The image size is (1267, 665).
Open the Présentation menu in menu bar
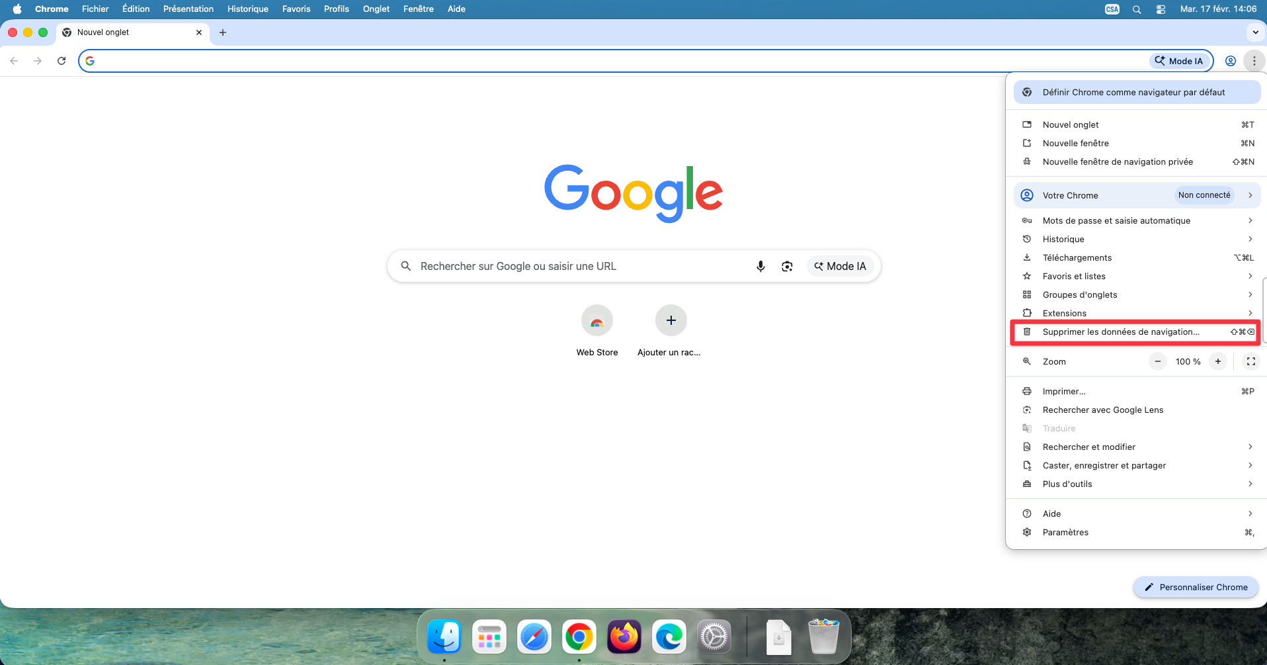tap(188, 9)
